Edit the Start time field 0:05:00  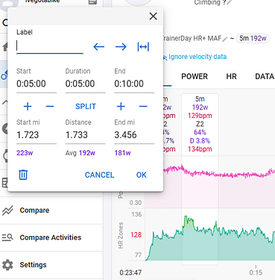(x=37, y=84)
